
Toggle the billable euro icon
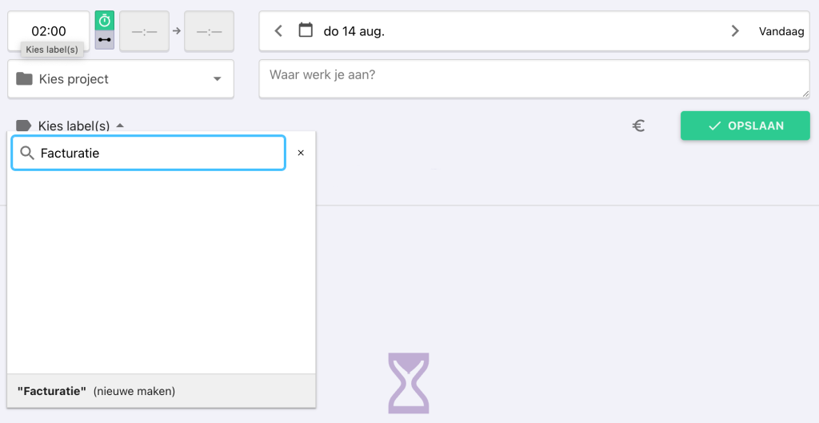click(x=638, y=126)
